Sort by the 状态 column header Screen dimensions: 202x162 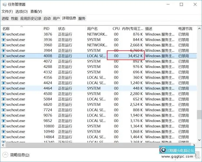coord(71,29)
